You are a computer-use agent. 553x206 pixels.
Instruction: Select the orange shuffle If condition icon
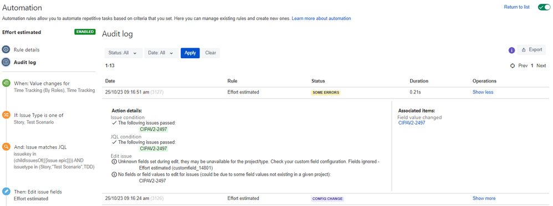[6, 115]
